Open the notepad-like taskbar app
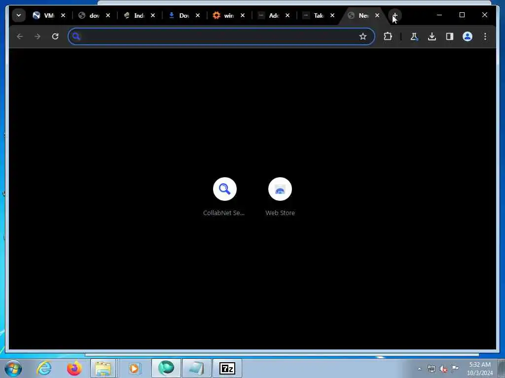This screenshot has height=378, width=505. pyautogui.click(x=197, y=368)
